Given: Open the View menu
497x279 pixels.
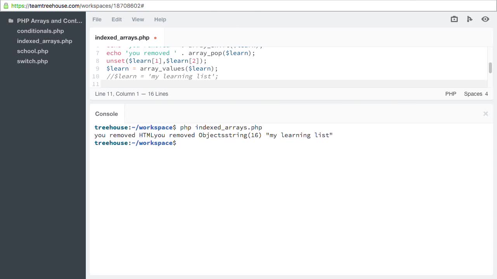Looking at the screenshot, I should 138,19.
